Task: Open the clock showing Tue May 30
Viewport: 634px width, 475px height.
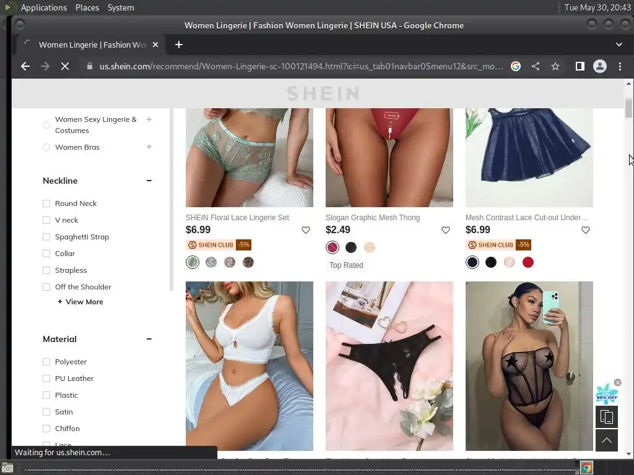Action: coord(597,7)
